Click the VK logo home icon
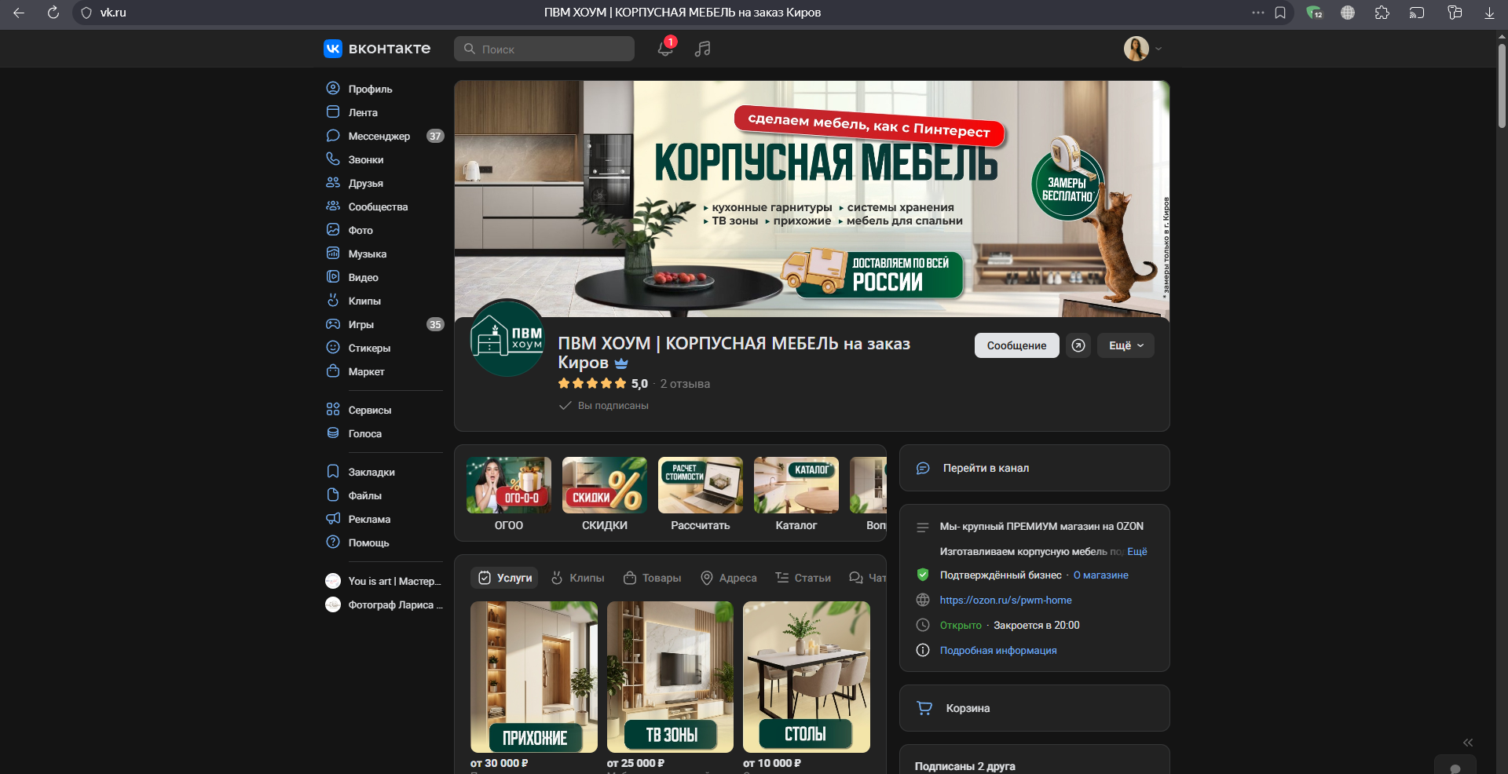The image size is (1508, 774). 333,49
